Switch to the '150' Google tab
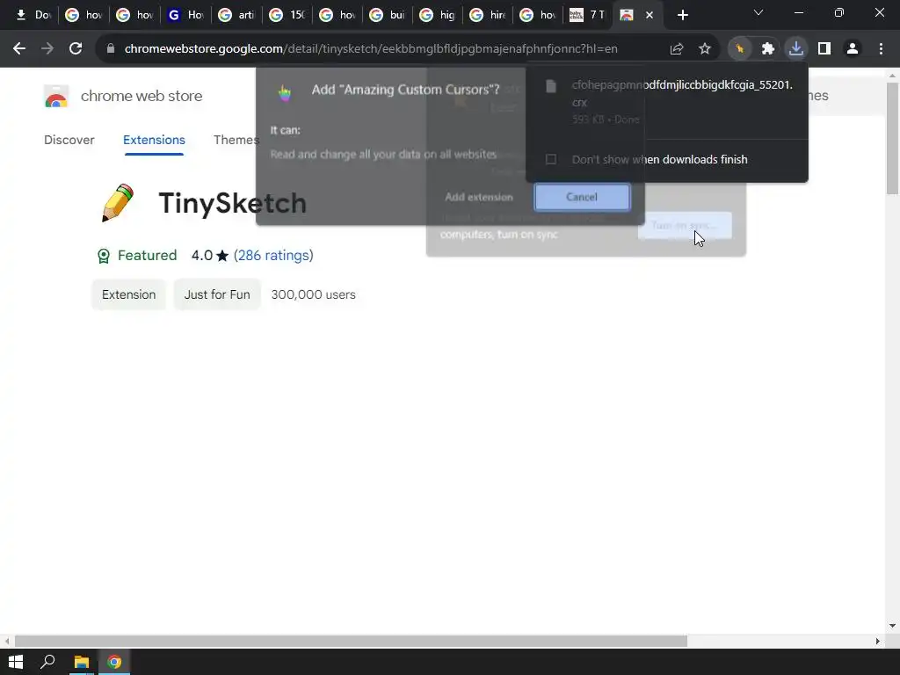Image resolution: width=900 pixels, height=675 pixels. [287, 15]
